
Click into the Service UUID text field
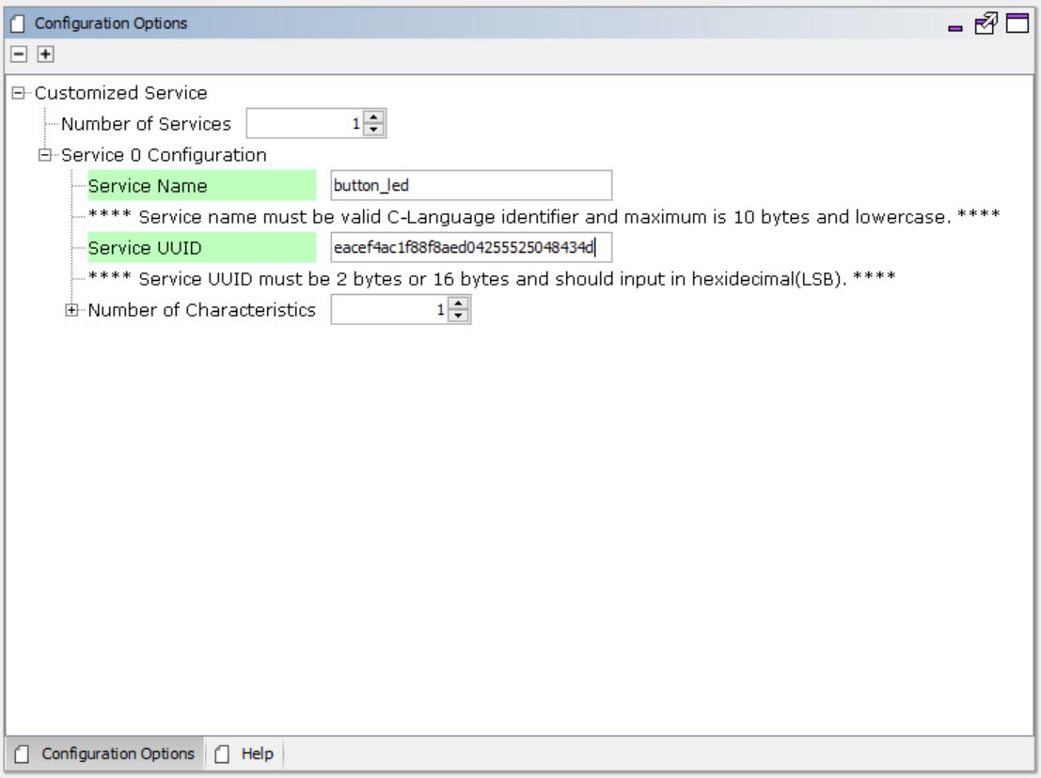pos(470,248)
